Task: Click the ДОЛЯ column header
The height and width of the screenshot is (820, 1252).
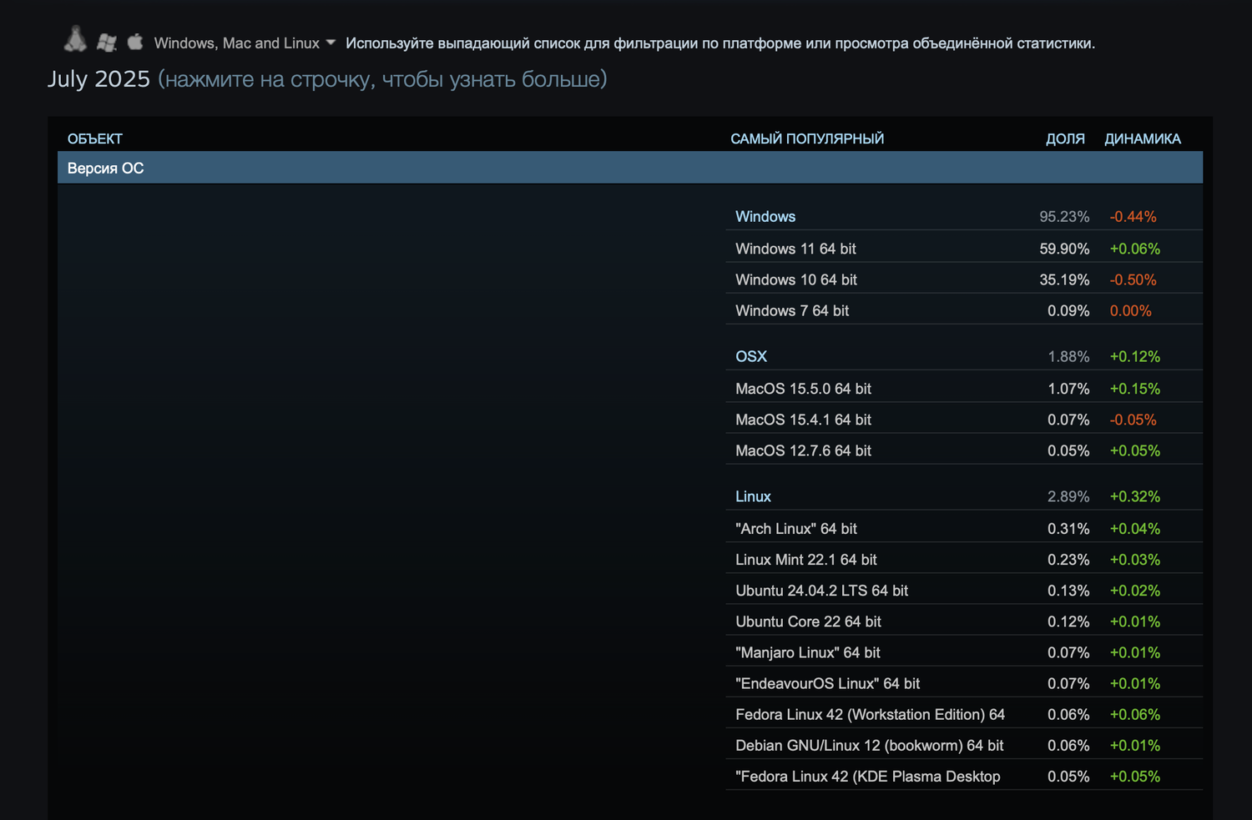Action: (x=1065, y=138)
